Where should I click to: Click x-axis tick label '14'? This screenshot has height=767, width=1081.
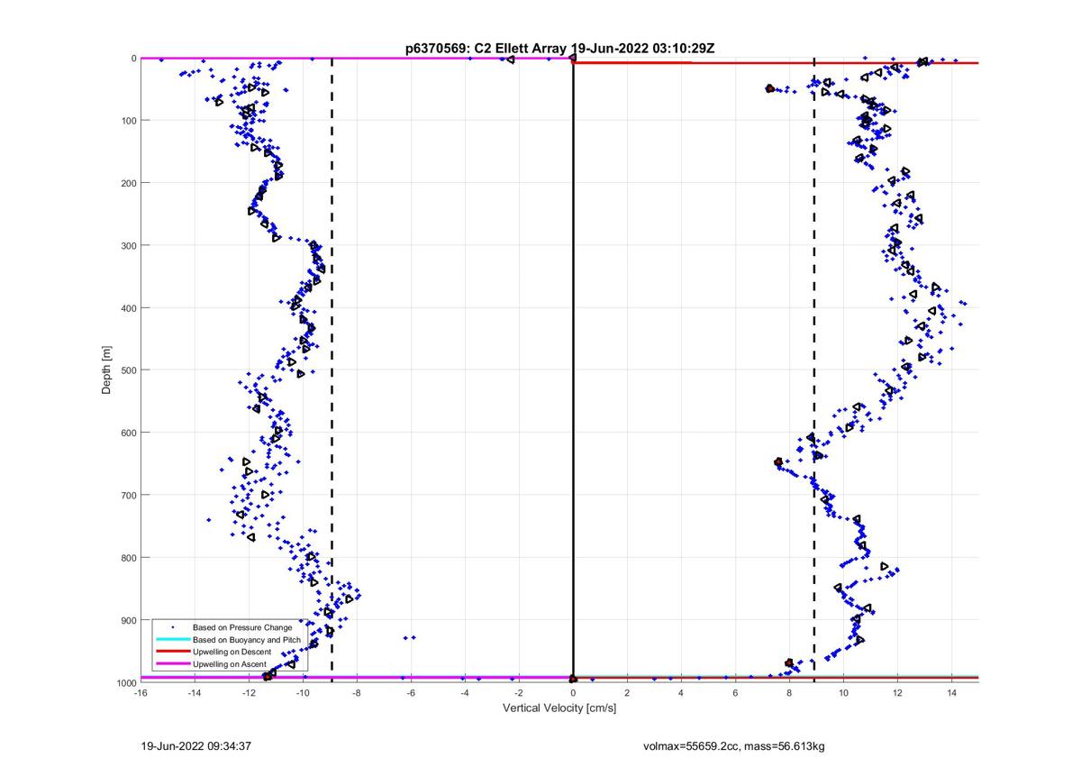pos(951,693)
